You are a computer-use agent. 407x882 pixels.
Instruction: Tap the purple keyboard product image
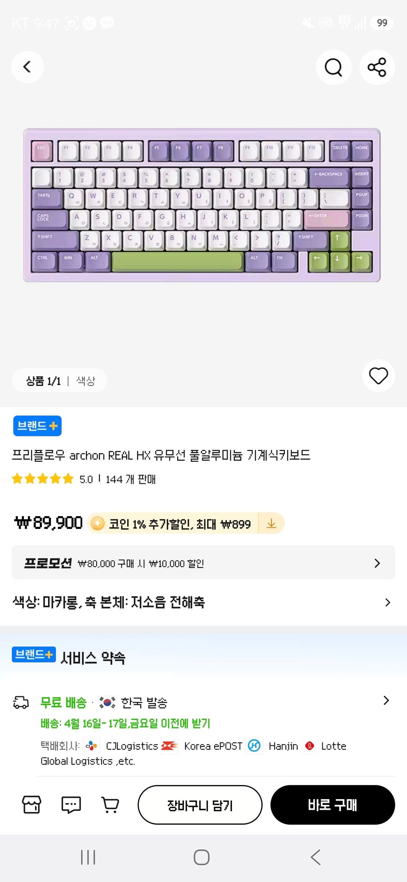click(x=202, y=205)
